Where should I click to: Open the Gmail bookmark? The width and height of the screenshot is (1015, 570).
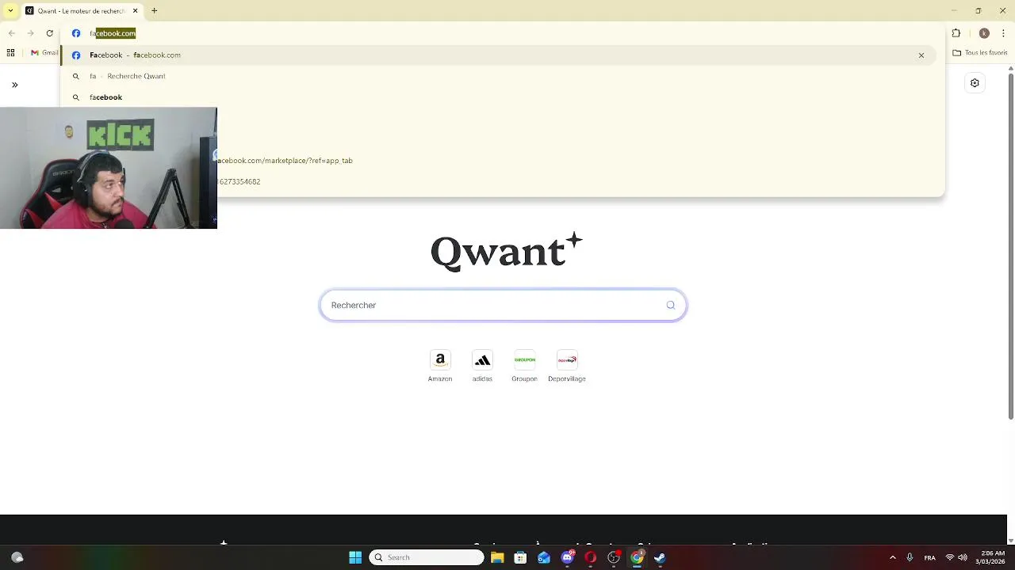44,53
